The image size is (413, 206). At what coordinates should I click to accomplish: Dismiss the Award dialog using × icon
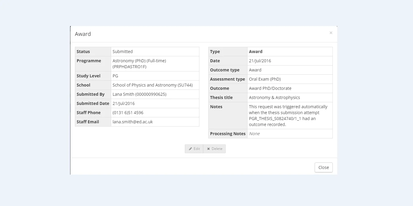331,33
